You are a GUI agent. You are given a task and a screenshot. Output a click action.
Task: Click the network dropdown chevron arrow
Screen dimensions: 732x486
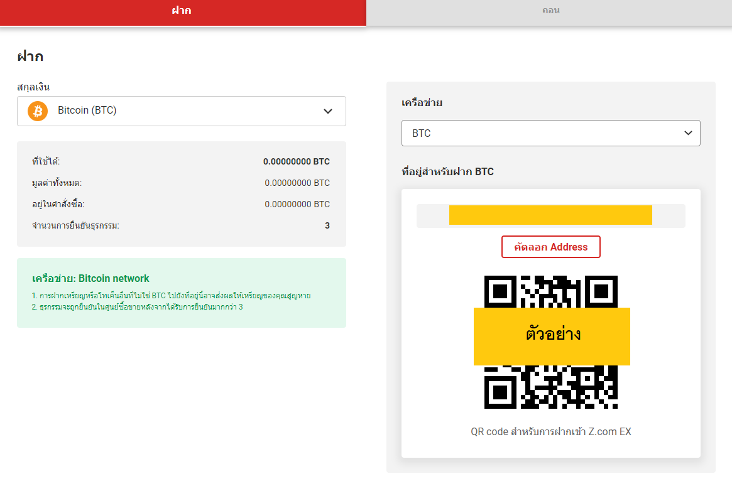click(688, 133)
